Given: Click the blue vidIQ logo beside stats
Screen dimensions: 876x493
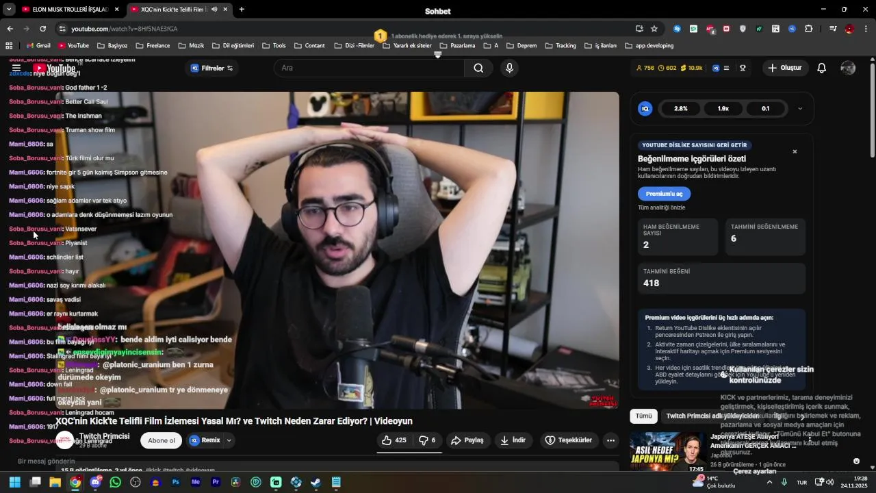Looking at the screenshot, I should 645,108.
